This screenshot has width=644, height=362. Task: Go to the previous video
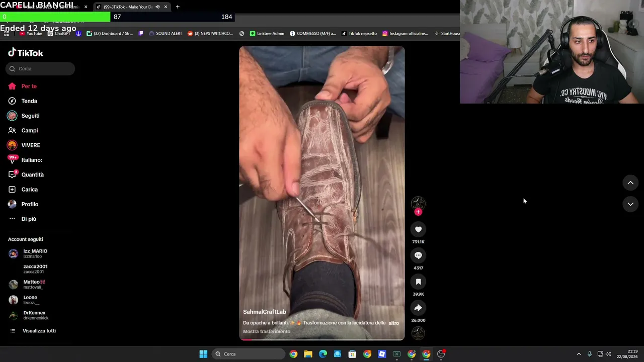pyautogui.click(x=630, y=183)
